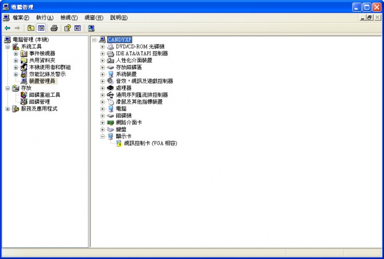Click the 共用資料夾 folder icon

[24, 60]
